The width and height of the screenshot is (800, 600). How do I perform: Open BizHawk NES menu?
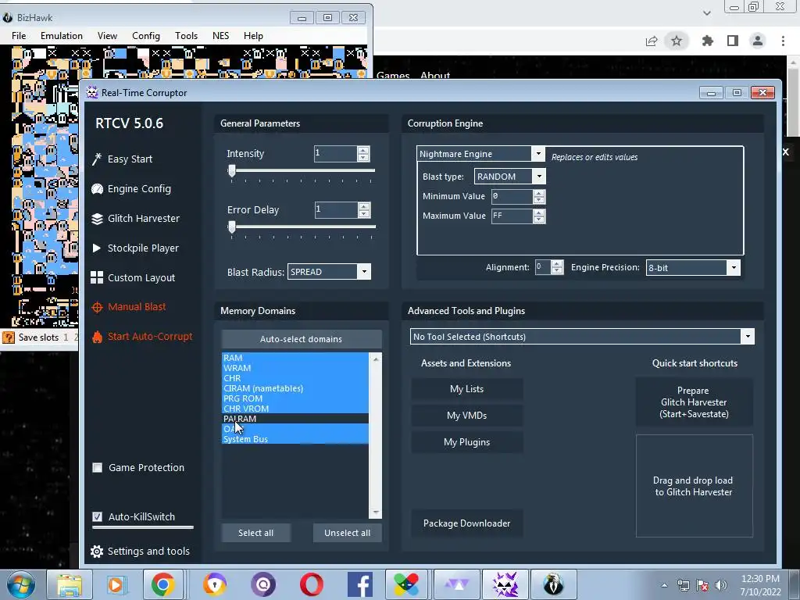(x=220, y=36)
